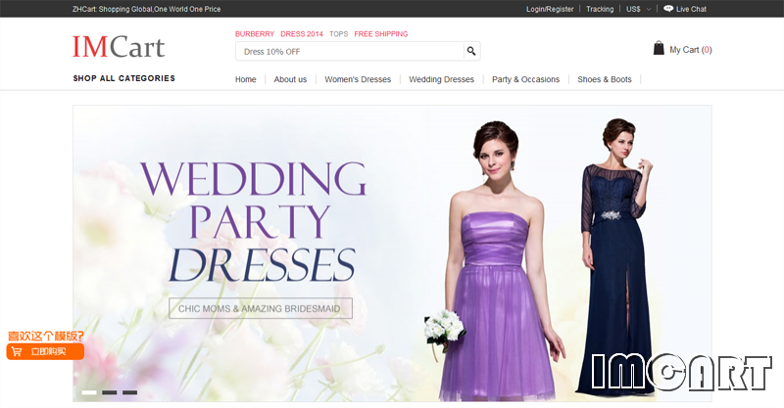The image size is (784, 408).
Task: Focus the Dress 10% OFF search field
Action: tap(350, 51)
